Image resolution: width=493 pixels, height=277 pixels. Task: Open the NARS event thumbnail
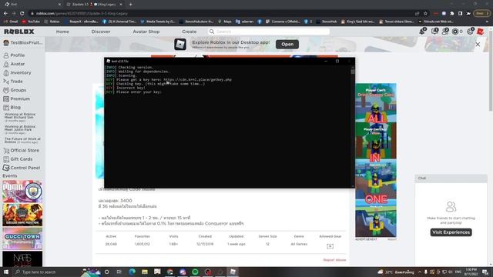pyautogui.click(x=22, y=259)
